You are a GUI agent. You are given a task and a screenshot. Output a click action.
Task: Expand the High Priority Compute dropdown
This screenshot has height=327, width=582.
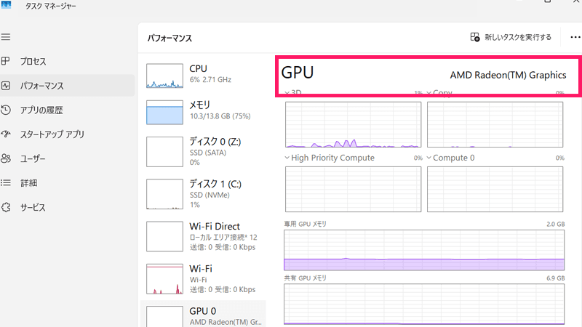point(287,158)
